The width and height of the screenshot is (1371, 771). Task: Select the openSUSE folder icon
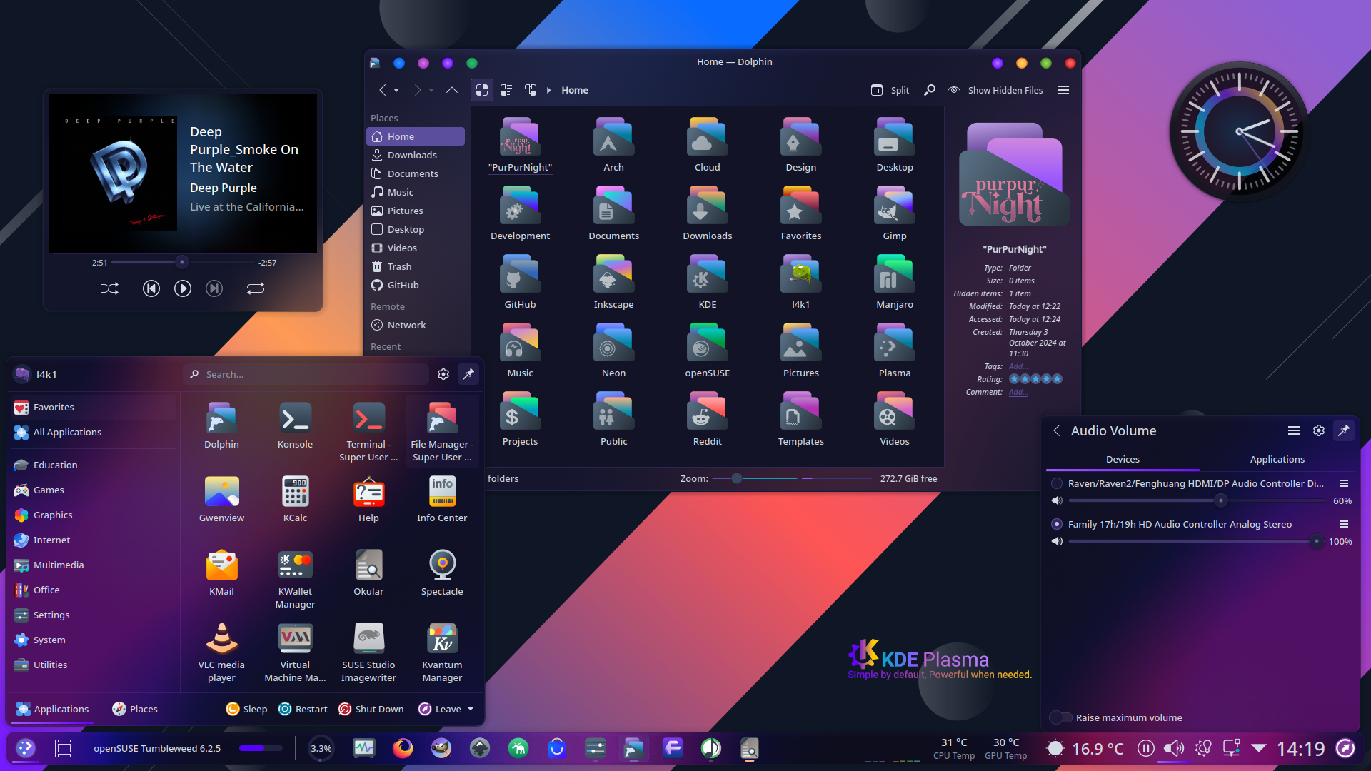click(707, 343)
